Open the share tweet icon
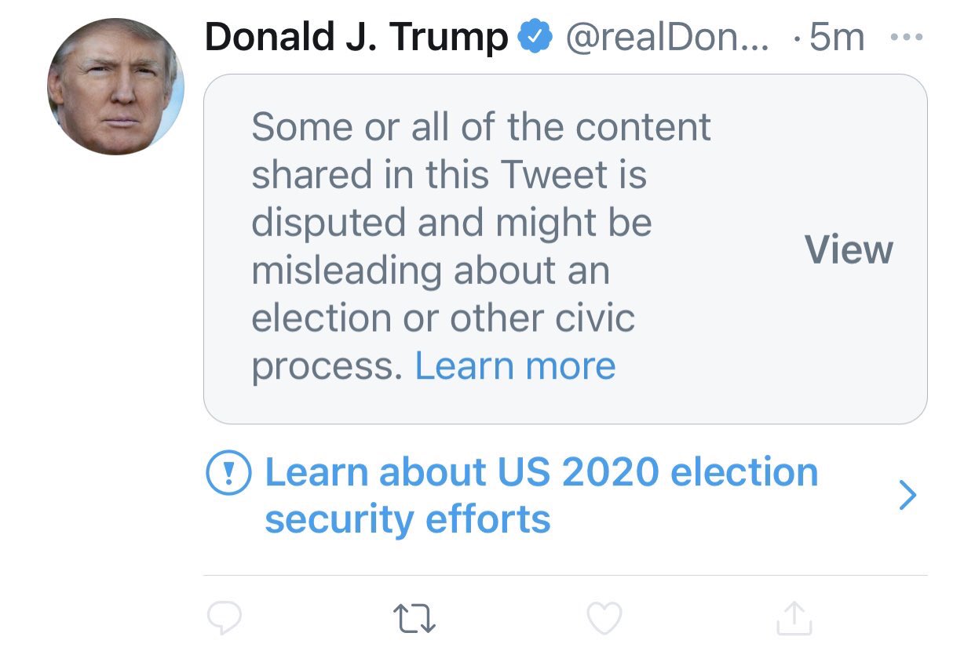Image resolution: width=975 pixels, height=651 pixels. pos(794,617)
